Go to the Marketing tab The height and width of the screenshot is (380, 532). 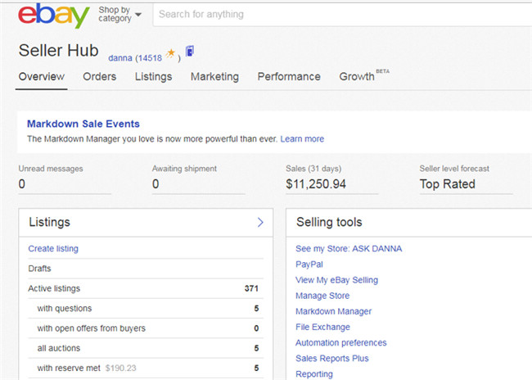tap(214, 77)
